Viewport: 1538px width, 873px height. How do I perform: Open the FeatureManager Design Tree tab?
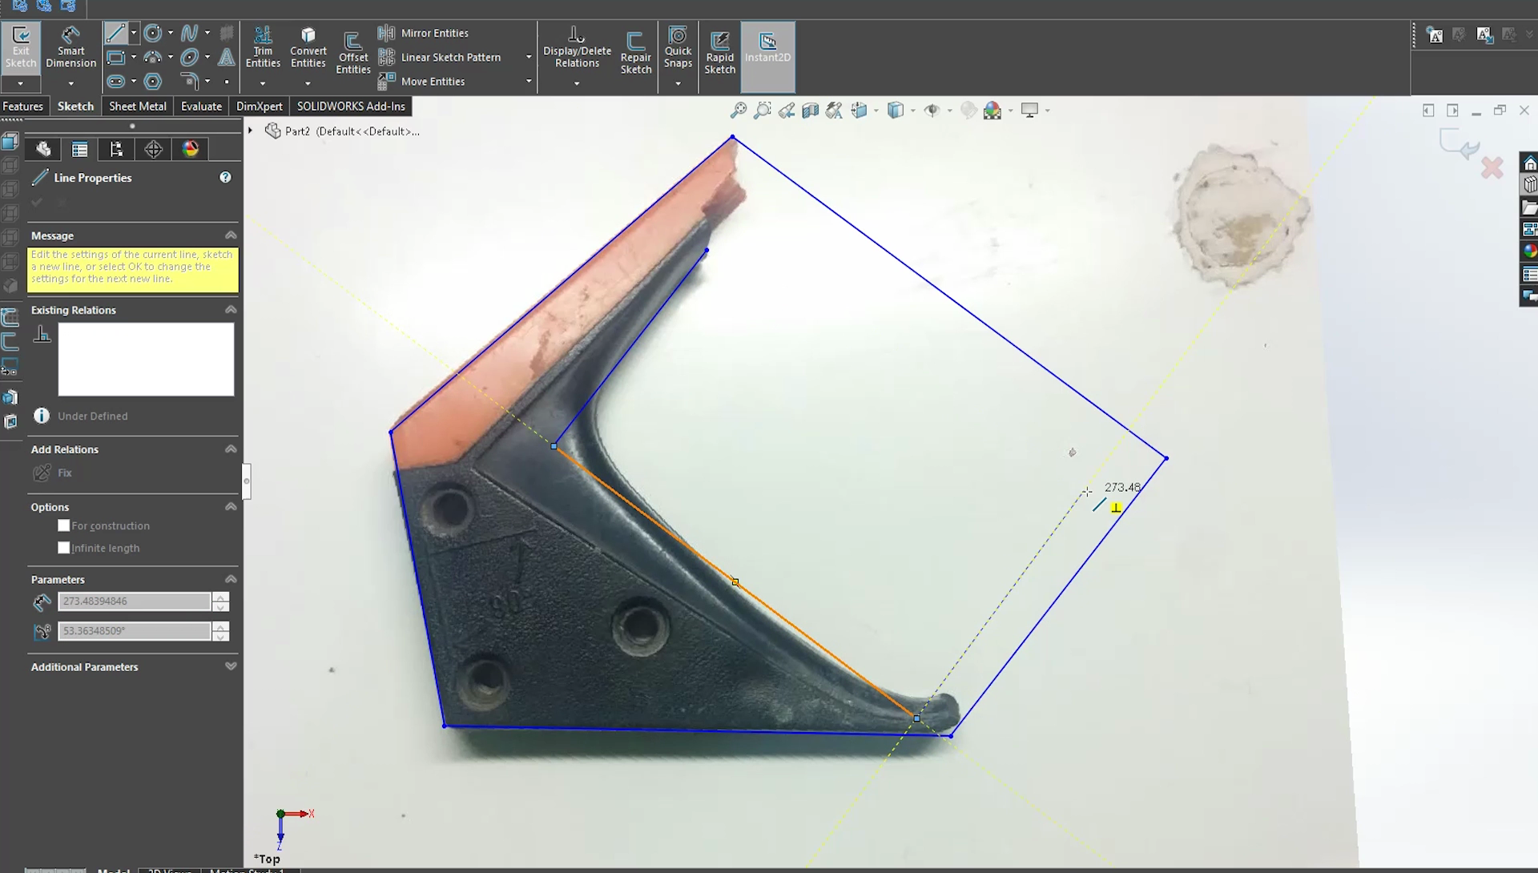(x=43, y=149)
